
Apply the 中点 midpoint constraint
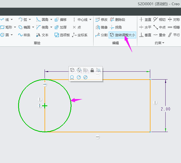coord(160,27)
